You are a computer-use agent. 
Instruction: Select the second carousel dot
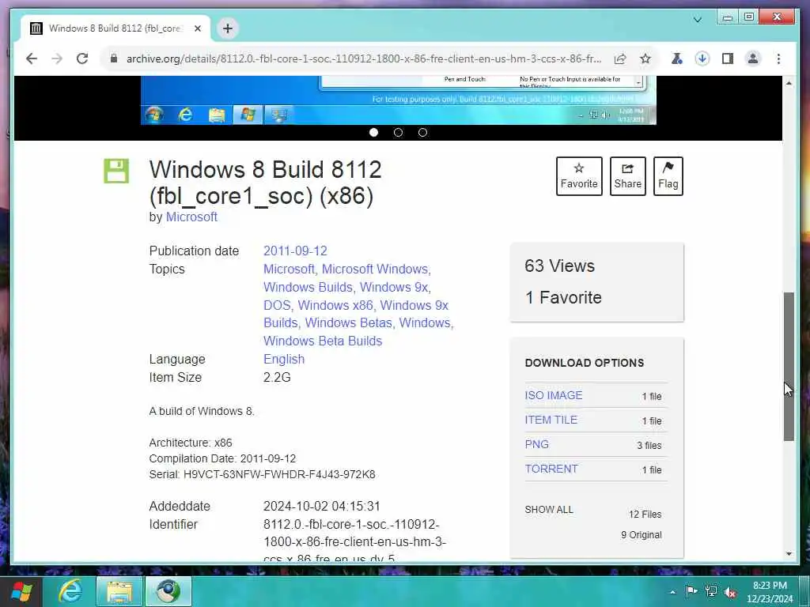[398, 133]
